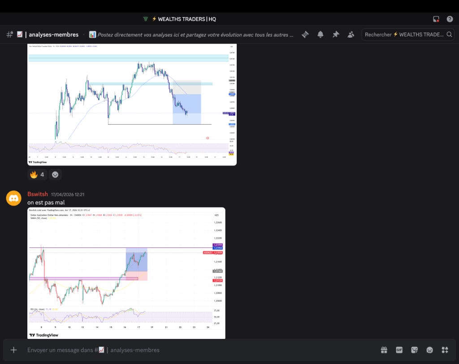This screenshot has width=459, height=364.
Task: Open the NZD/CAD chart image attachment
Action: point(132,104)
